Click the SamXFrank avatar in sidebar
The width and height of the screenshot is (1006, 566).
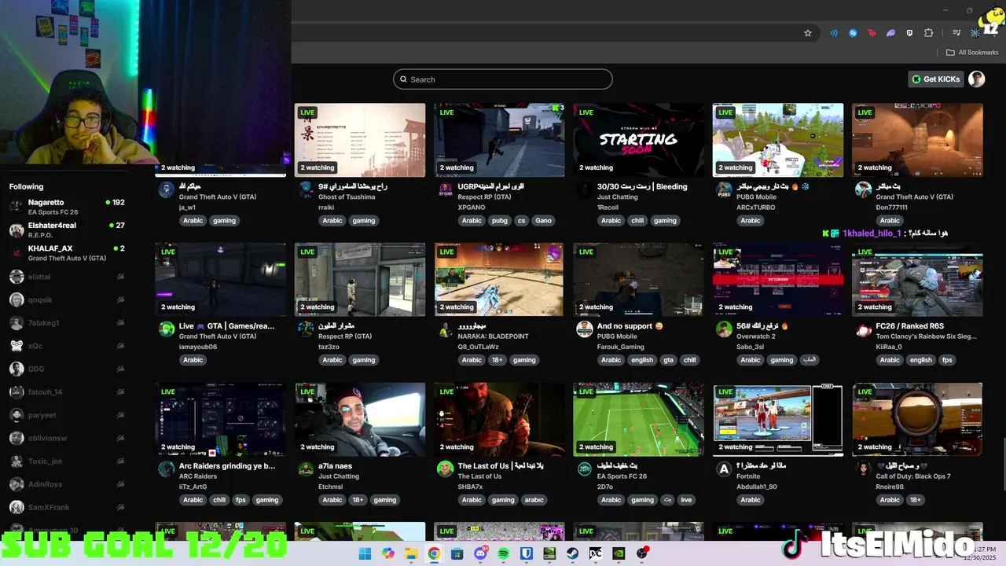pos(17,508)
